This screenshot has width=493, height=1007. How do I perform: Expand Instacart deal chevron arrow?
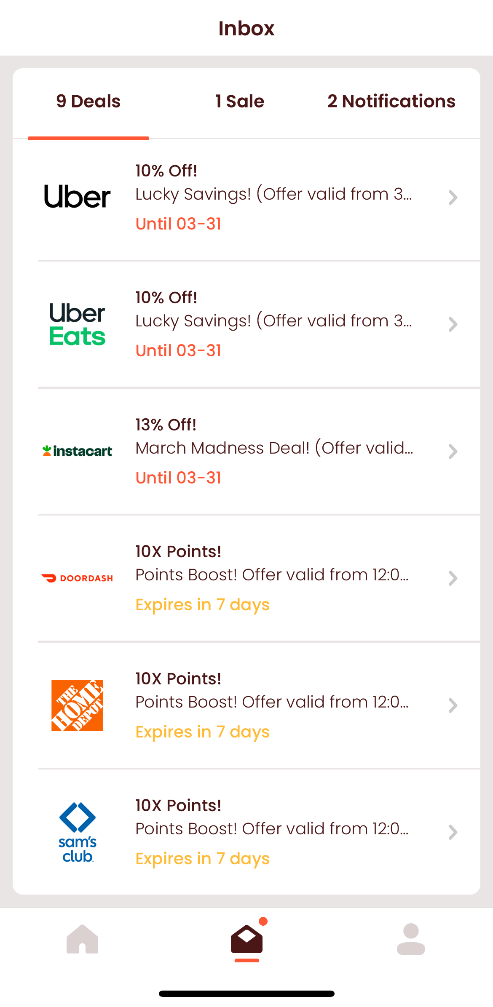click(453, 451)
